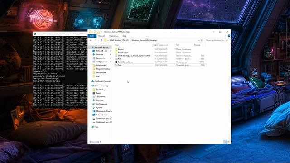Select Этот компьютер computer icon
This screenshot has width=290, height=163.
(x=92, y=86)
